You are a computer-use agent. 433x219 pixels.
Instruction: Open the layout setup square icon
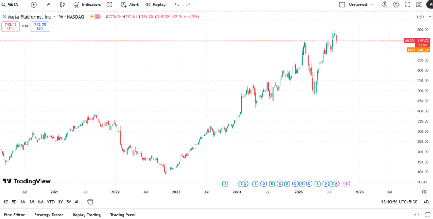click(x=342, y=4)
